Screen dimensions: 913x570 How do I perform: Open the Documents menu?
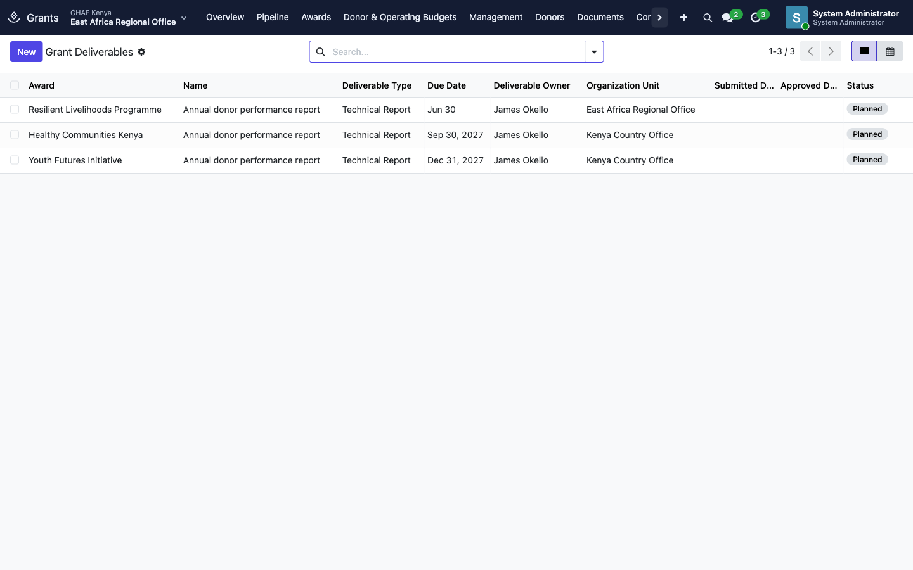click(x=600, y=18)
